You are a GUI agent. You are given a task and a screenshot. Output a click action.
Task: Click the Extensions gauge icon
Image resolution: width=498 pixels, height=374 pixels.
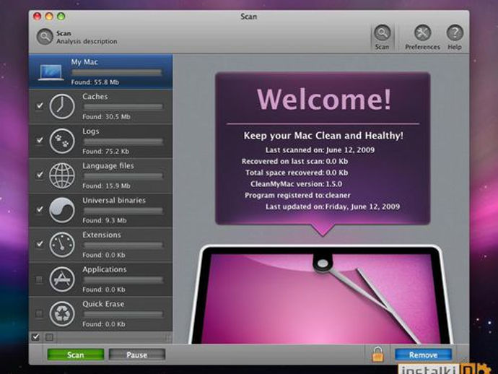(x=62, y=245)
